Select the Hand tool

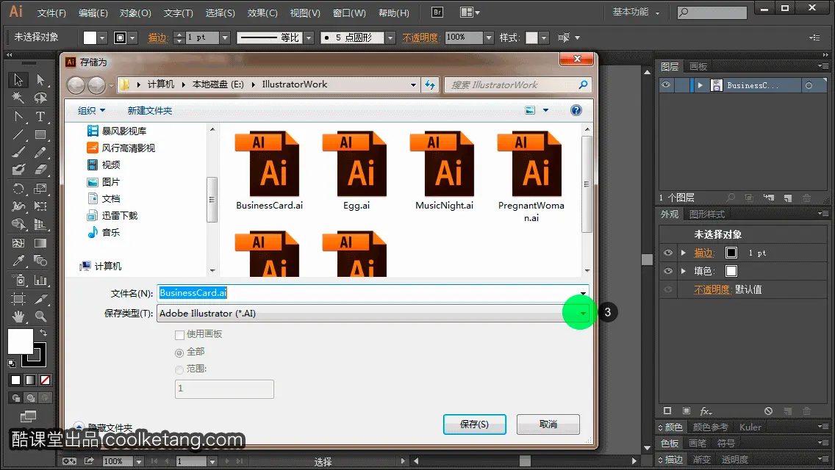coord(18,317)
